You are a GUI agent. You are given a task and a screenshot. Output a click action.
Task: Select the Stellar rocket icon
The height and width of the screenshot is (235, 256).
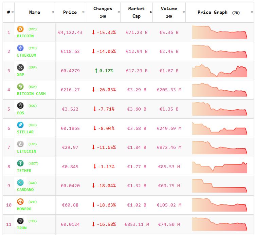point(20,125)
